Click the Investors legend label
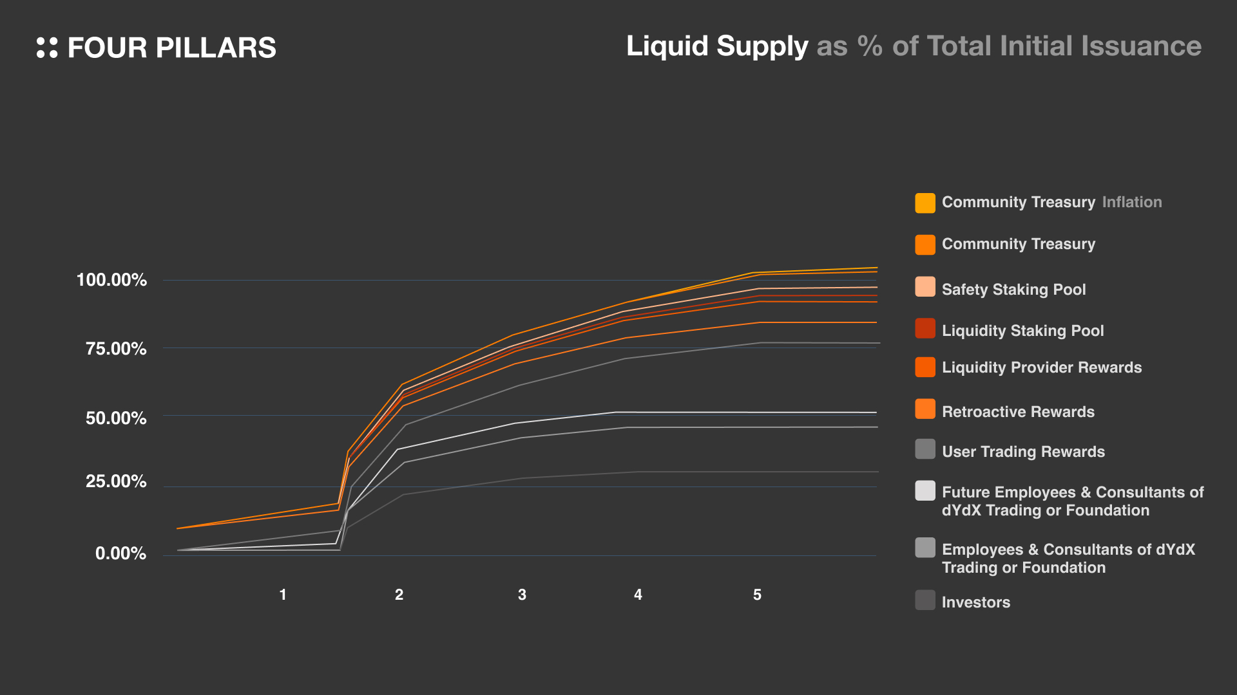 pos(975,602)
